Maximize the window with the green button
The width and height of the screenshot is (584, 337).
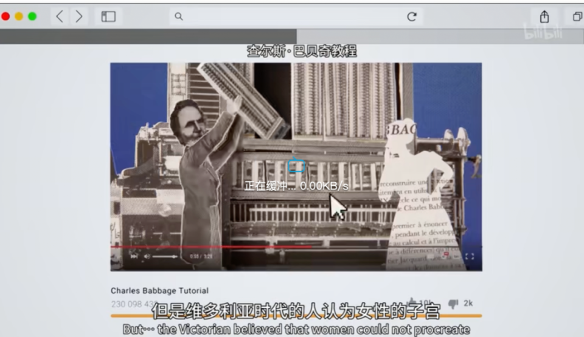(32, 16)
